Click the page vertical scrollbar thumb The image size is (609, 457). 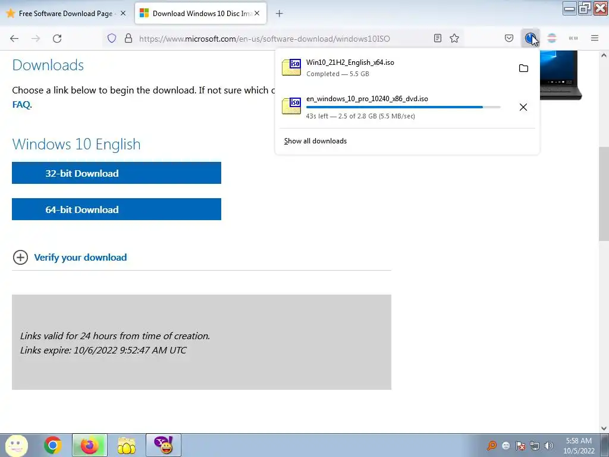(x=604, y=193)
